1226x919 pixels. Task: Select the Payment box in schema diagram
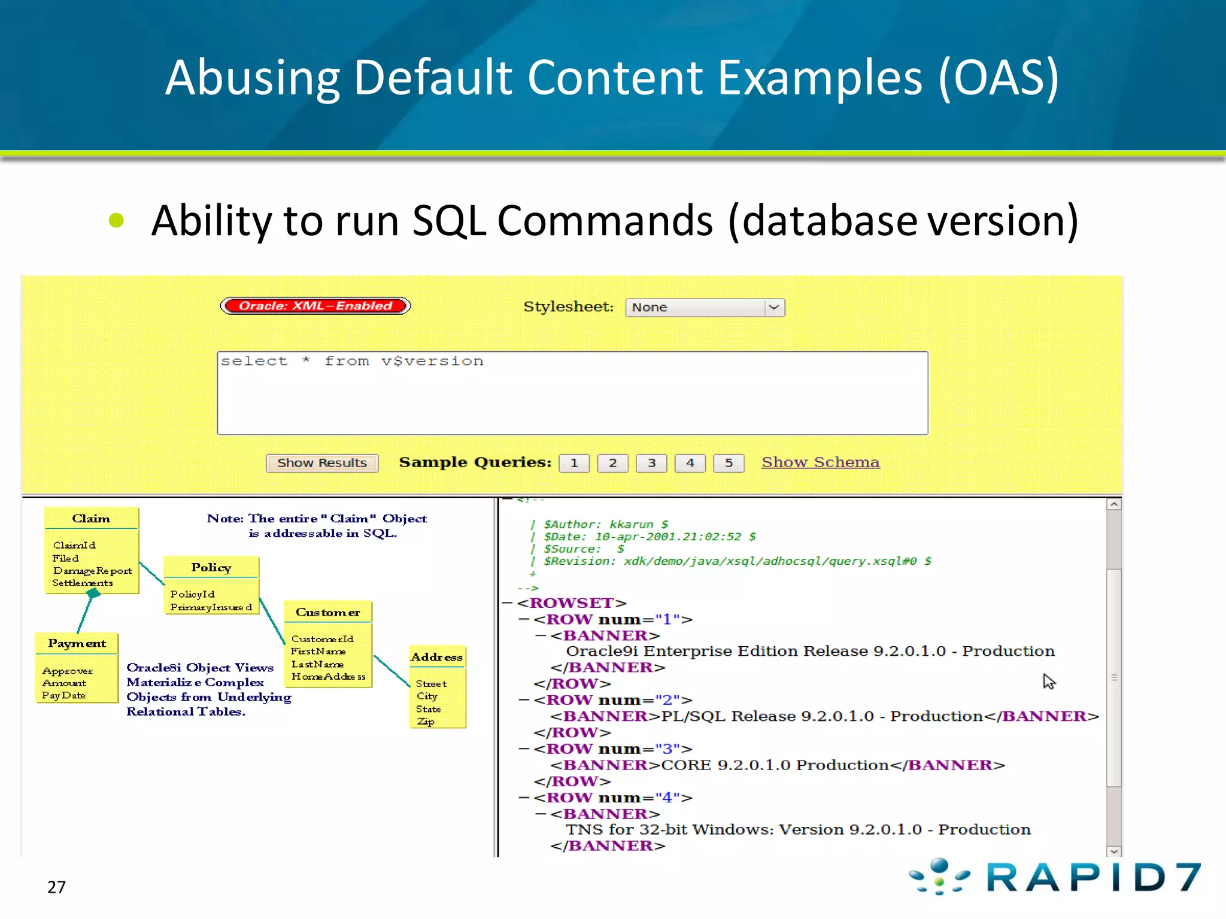click(77, 668)
